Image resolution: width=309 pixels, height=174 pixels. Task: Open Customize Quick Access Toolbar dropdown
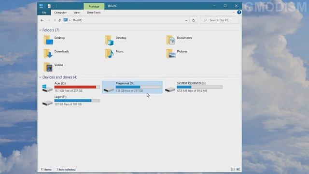click(x=54, y=6)
